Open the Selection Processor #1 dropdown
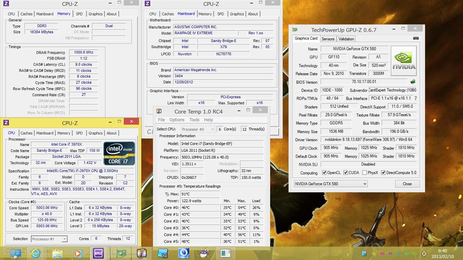Screen dimensions: 463x260 [x=49, y=239]
